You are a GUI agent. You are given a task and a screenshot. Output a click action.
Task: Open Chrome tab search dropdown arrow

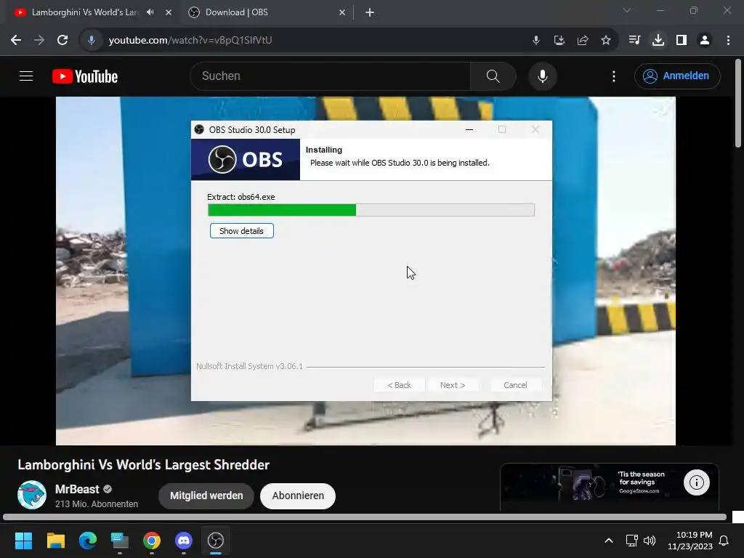tap(627, 10)
